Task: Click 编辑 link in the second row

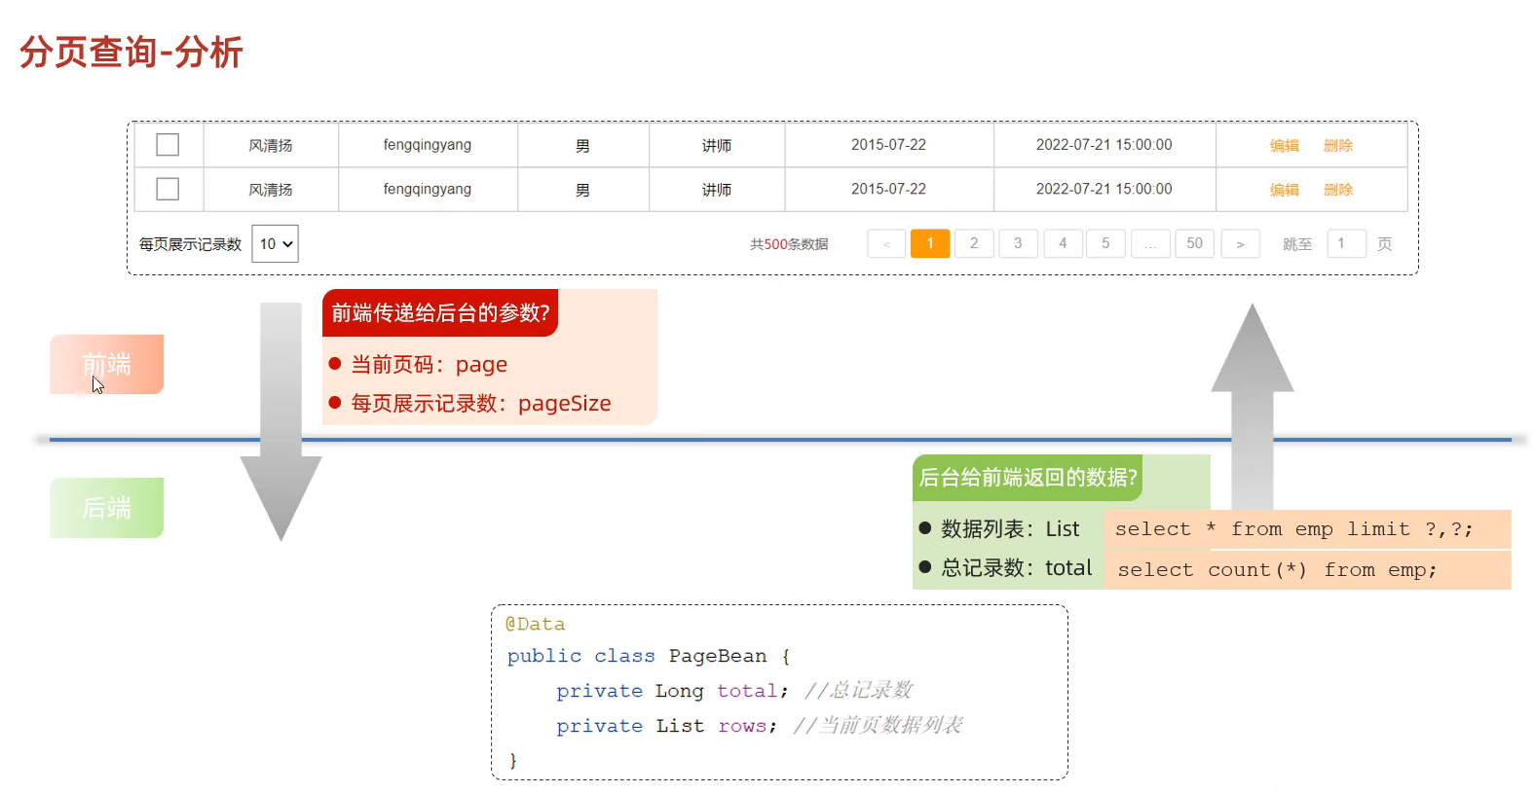Action: click(1284, 190)
